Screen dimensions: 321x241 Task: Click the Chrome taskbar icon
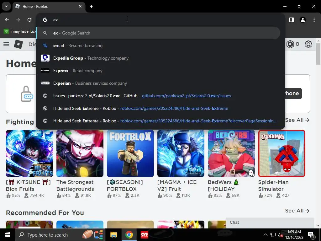129,235
